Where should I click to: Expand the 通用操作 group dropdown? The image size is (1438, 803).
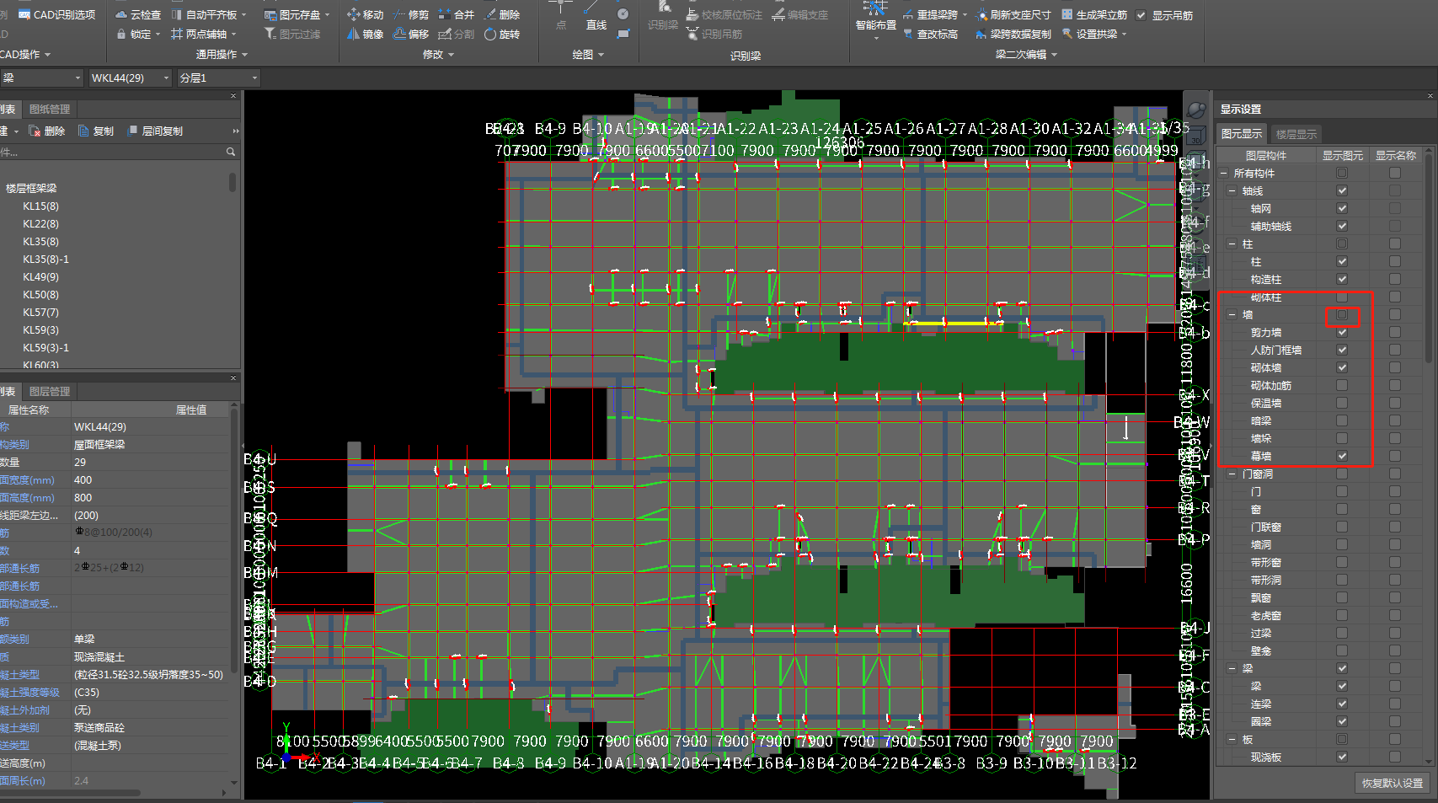click(222, 54)
